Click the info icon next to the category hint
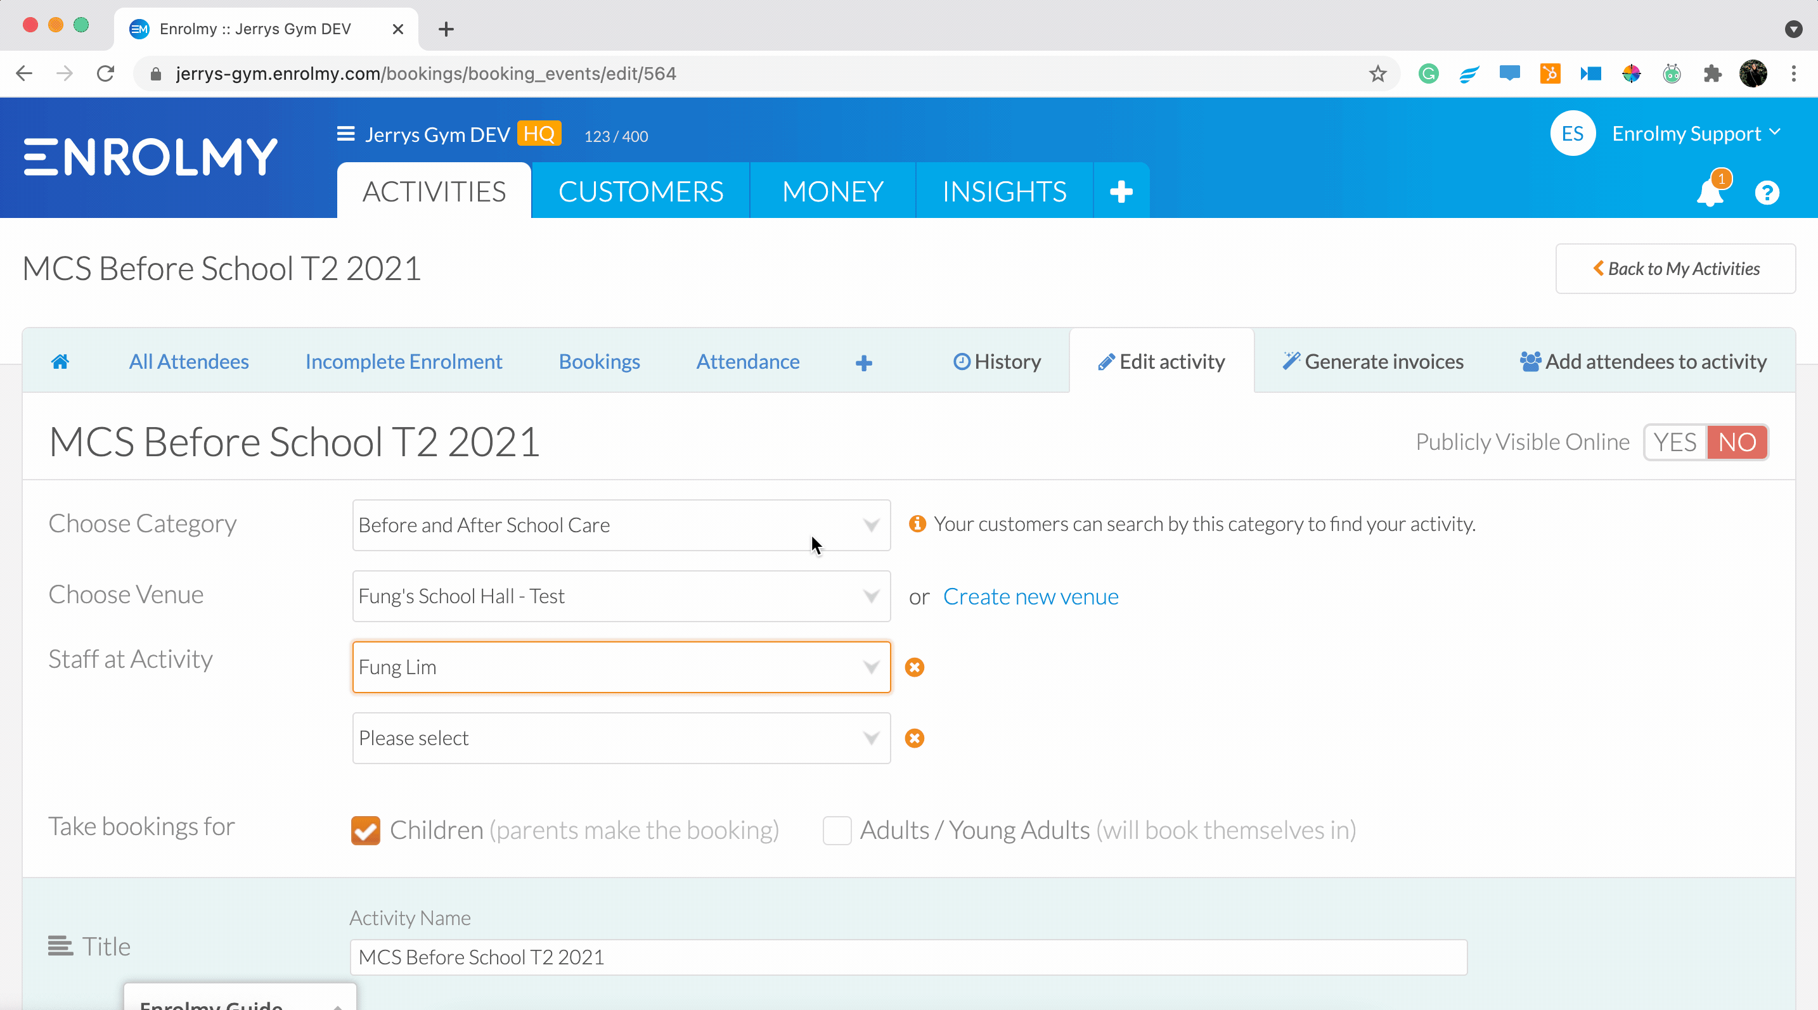The height and width of the screenshot is (1010, 1818). (x=917, y=524)
